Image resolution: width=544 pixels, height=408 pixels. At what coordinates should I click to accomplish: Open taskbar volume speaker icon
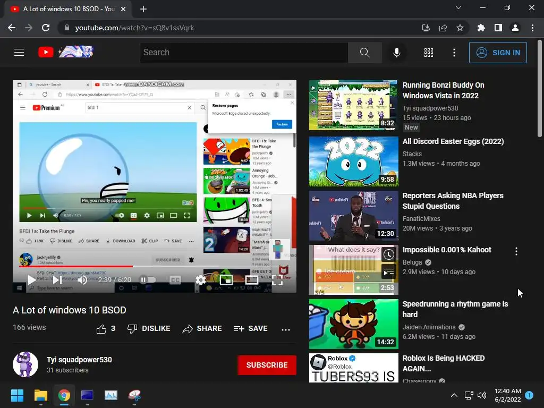coord(481,395)
